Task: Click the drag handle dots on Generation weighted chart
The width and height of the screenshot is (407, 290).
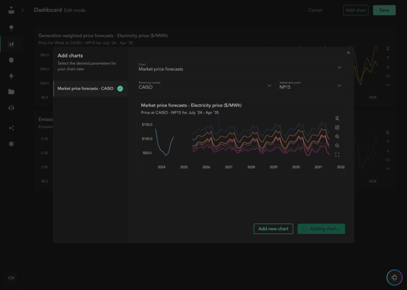Action: 388,85
